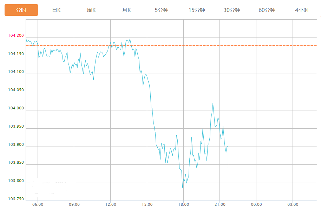
Task: Click the 21:00 time axis label
Action: 220,204
